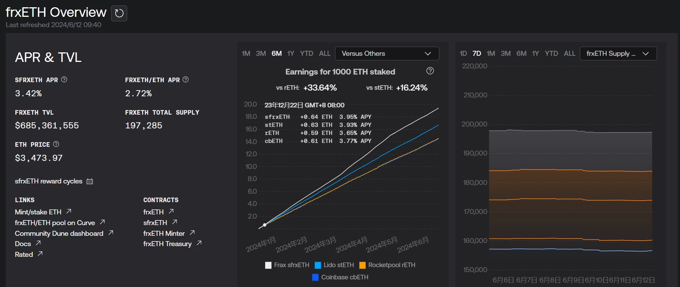
Task: Expand the frxETH Supply dropdown
Action: click(618, 54)
